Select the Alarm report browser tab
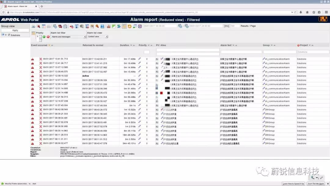The width and height of the screenshot is (330, 186). [x=20, y=6]
